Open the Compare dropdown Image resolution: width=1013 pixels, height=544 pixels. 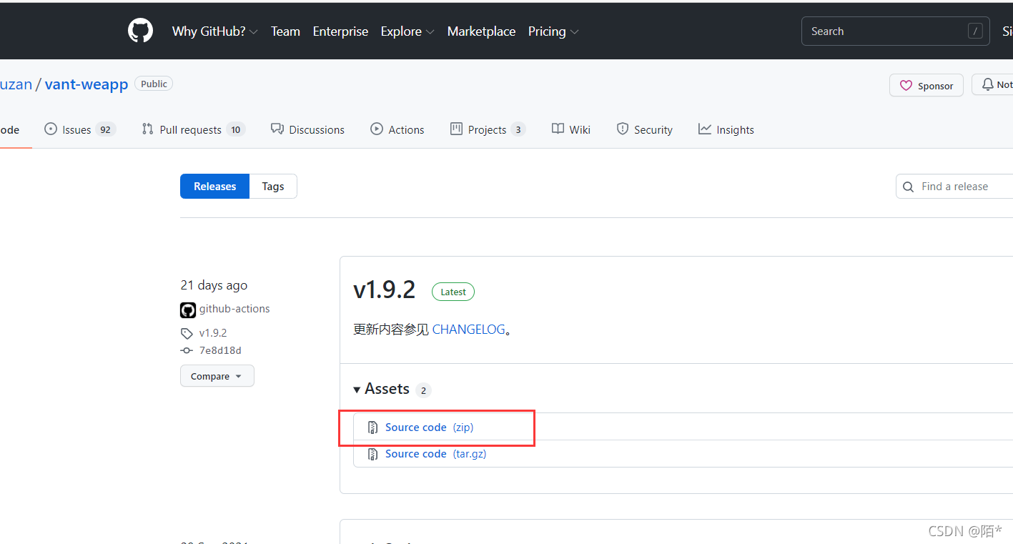click(217, 376)
